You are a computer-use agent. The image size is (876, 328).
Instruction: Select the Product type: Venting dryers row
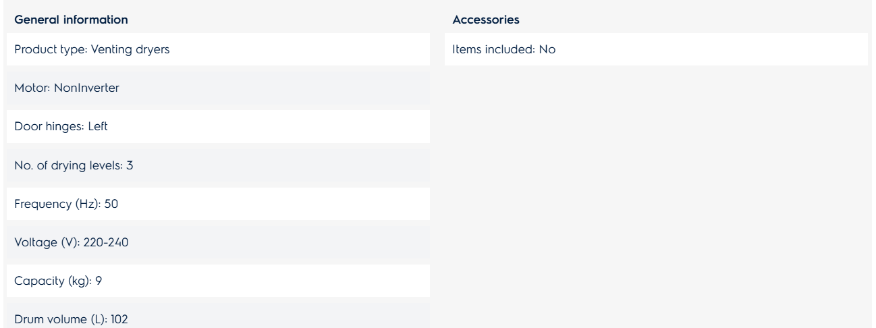(x=218, y=49)
